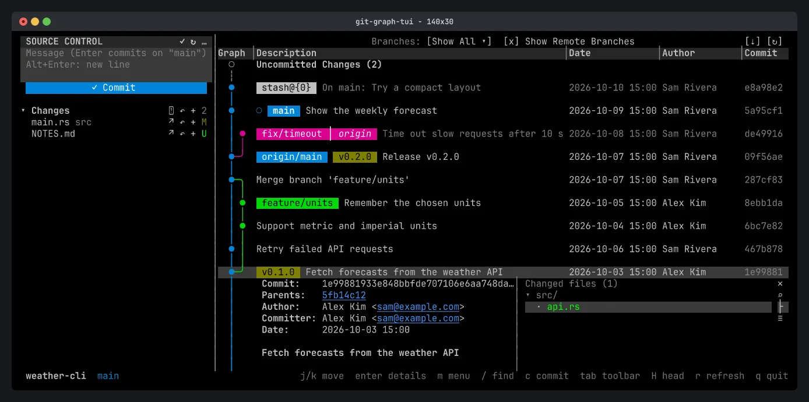Click the green graph node of feature/units commit
The image size is (809, 402).
tap(242, 203)
